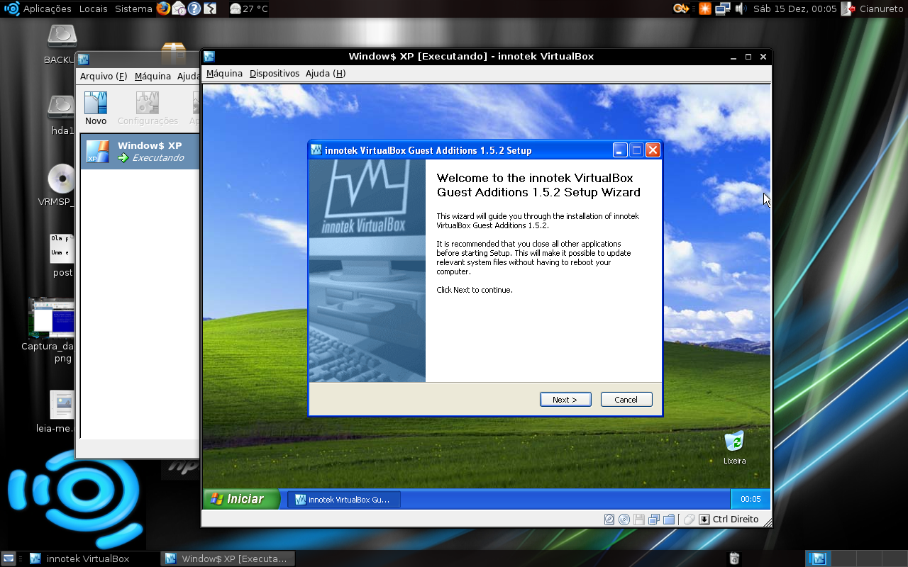Click the Ctrl Direito host key label
Screen dimensions: 908x567
click(x=736, y=520)
